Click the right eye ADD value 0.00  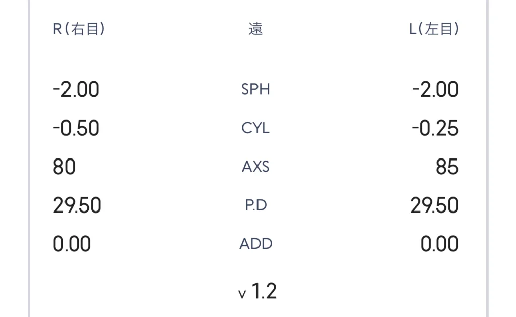(x=72, y=244)
